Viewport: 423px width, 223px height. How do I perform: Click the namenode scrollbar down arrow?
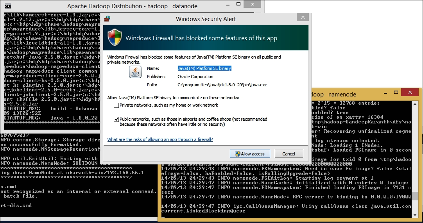point(415,215)
